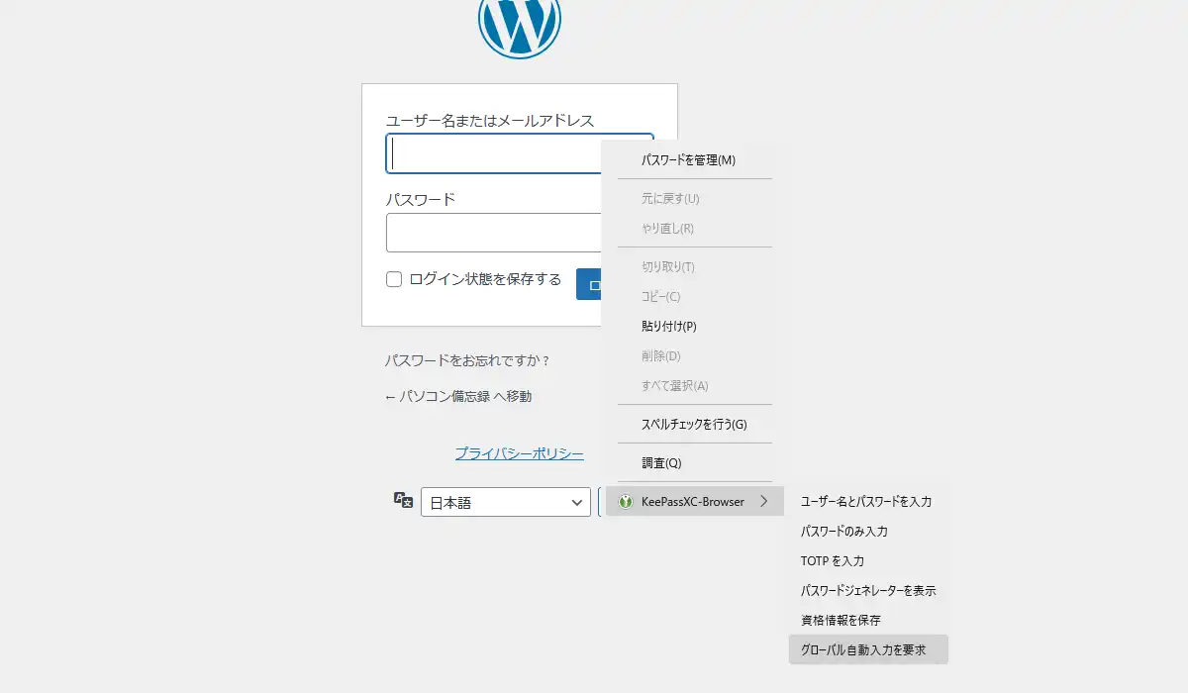Screen dimensions: 1188x693
Task: Click the blue login button
Action: (589, 285)
